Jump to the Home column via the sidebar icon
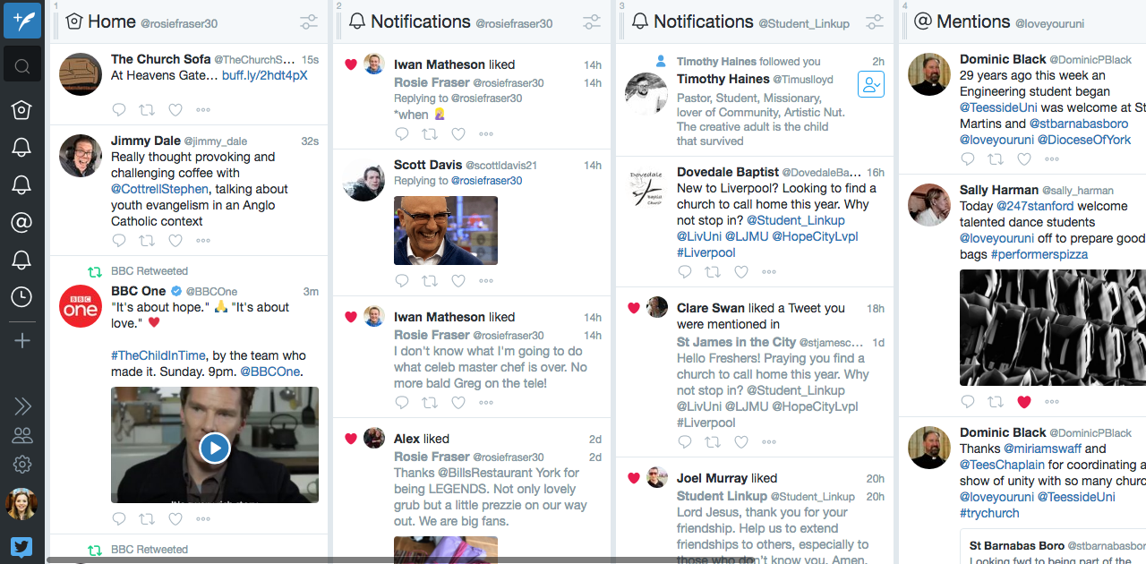This screenshot has width=1146, height=564. (22, 109)
